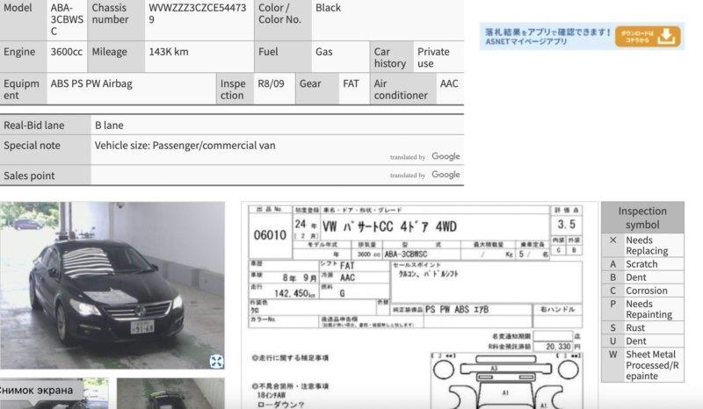
Task: Click the Inspection symbol legend header
Action: [x=641, y=218]
